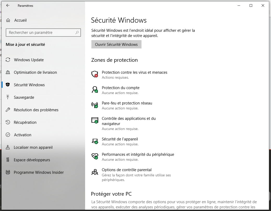The image size is (271, 211).
Task: Click Ouvrir Sécurité Windows button
Action: [x=116, y=44]
